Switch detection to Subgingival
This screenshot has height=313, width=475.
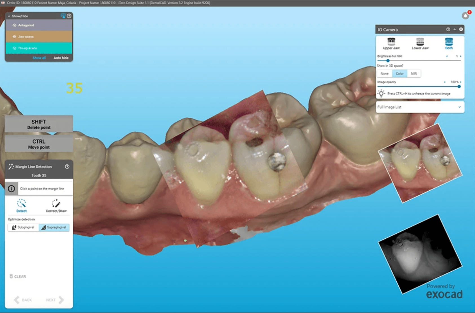[23, 227]
